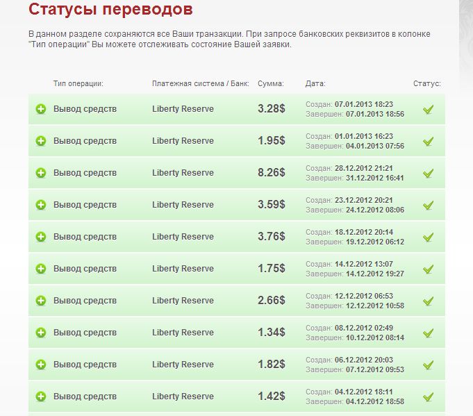Click the 'Тип операции:' column header
Screen dimensions: 473x416
(78, 83)
